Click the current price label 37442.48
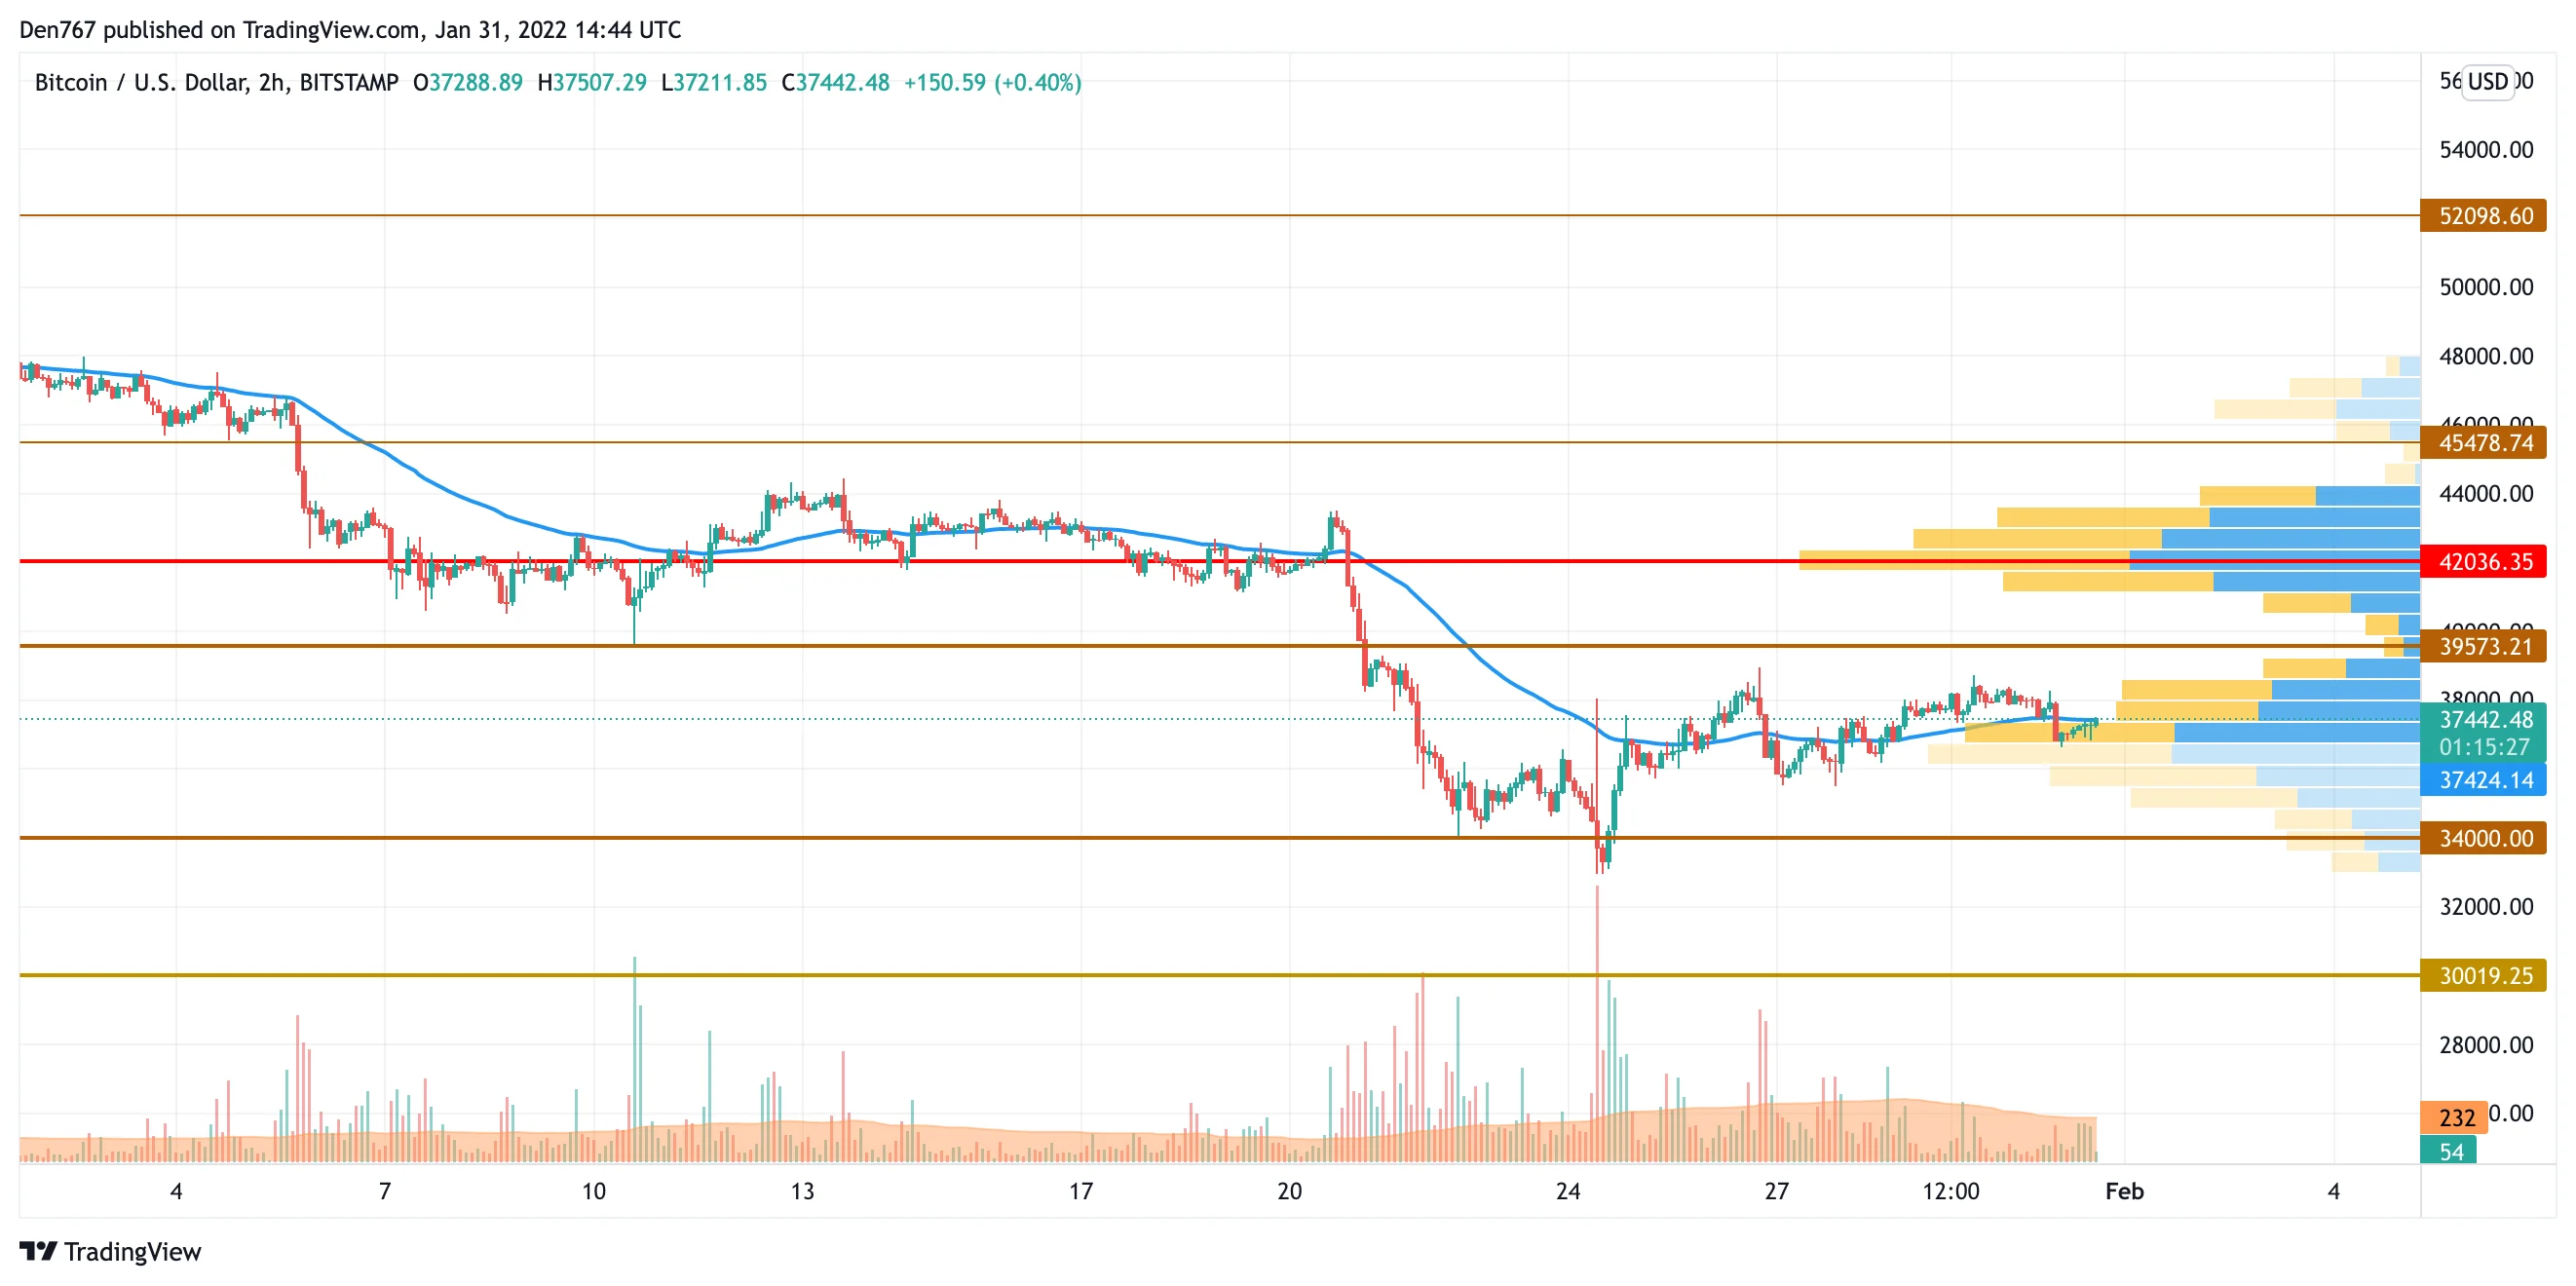 click(x=2484, y=719)
